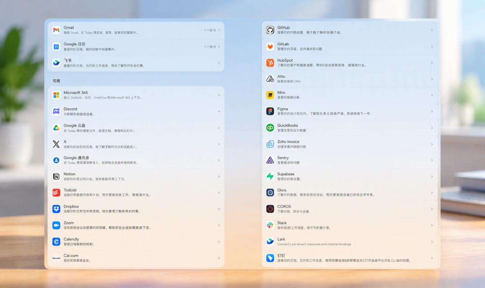
Task: Expand the Cal.com row chevron
Action: pyautogui.click(x=219, y=258)
